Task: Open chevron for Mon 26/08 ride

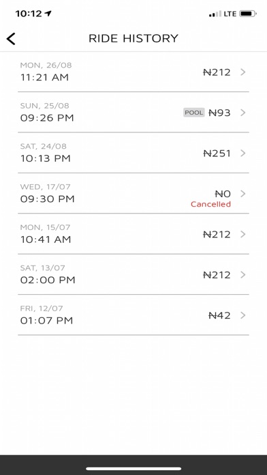Action: [x=242, y=72]
